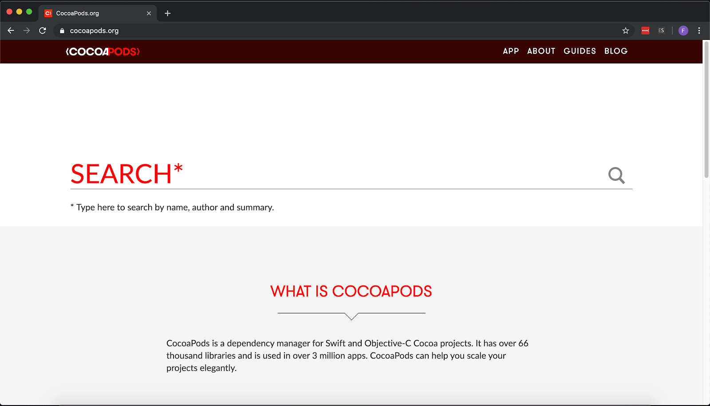
Task: Open the GUIDES navigation link
Action: click(x=580, y=51)
